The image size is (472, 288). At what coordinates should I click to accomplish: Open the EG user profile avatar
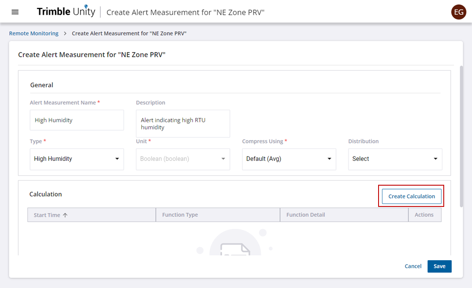click(x=459, y=12)
